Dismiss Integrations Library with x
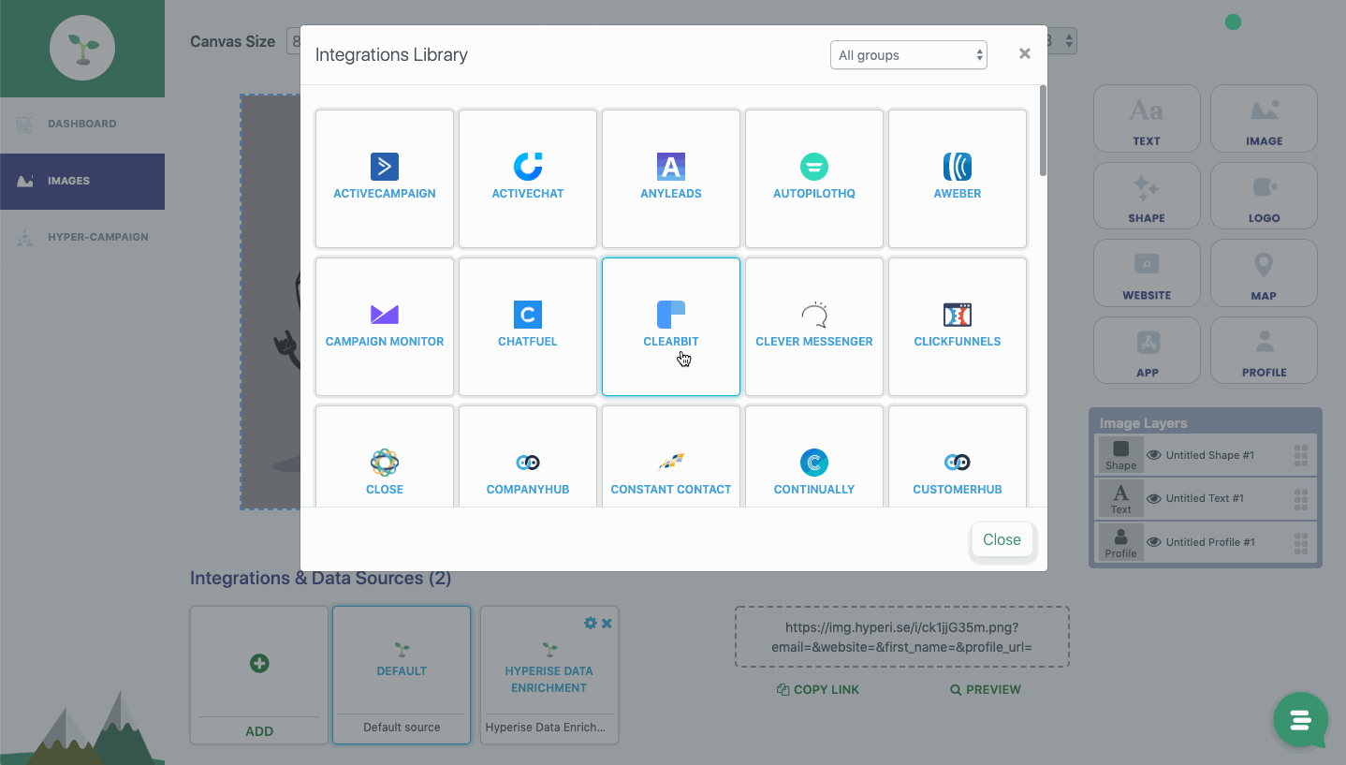Viewport: 1346px width, 765px height. (x=1025, y=54)
